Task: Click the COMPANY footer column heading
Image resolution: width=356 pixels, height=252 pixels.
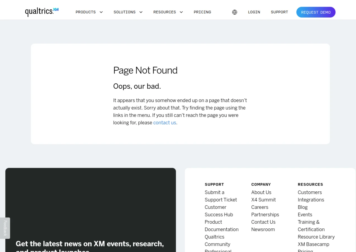Action: click(x=261, y=184)
